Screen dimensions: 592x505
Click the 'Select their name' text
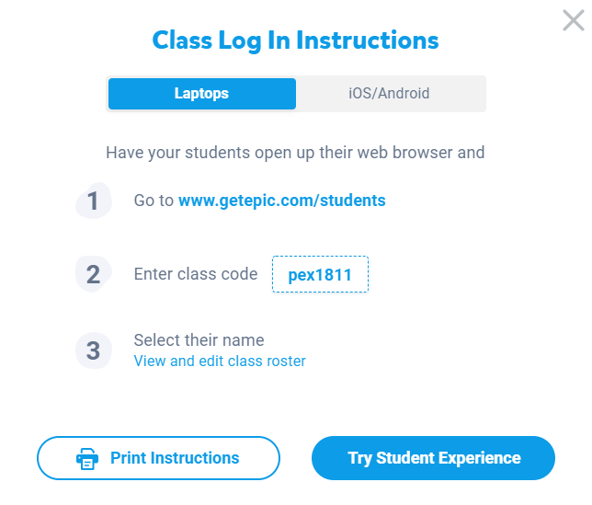199,340
